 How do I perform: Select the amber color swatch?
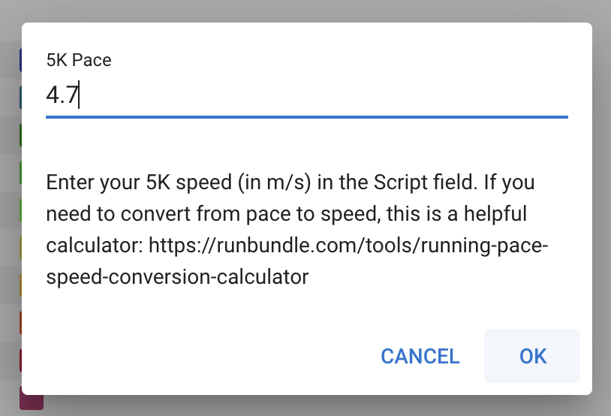tap(20, 285)
